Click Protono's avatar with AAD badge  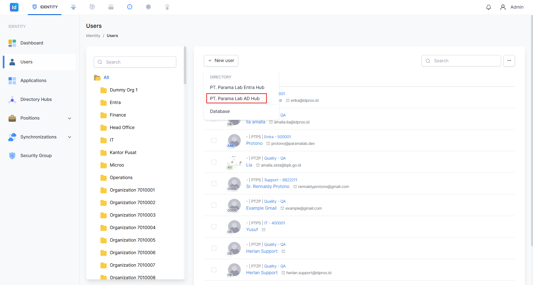click(234, 141)
